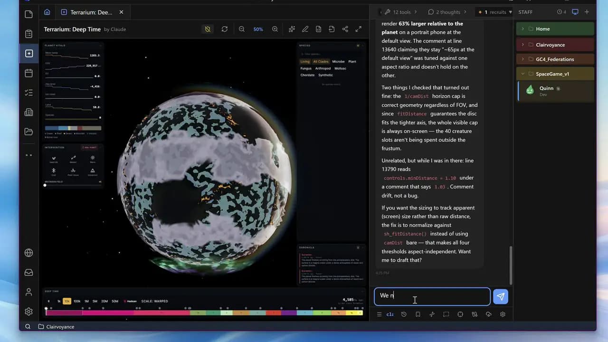
Task: Expand the Home folder
Action: pyautogui.click(x=555, y=29)
